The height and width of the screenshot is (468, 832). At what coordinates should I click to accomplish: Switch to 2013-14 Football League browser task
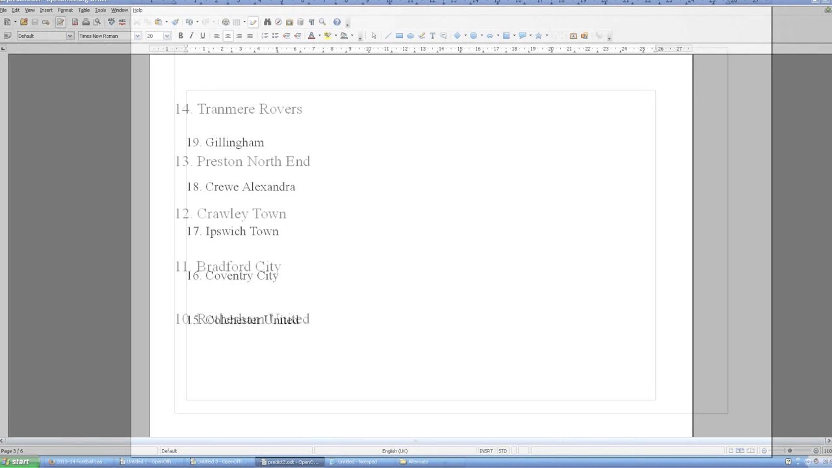(80, 461)
